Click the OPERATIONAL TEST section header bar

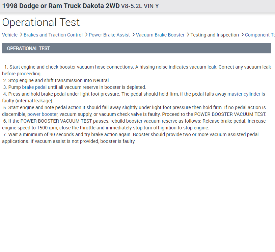click(x=136, y=48)
